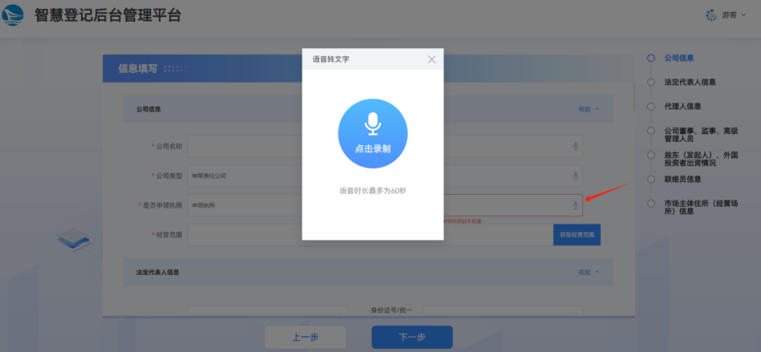Click the blue microphone record button

point(373,133)
